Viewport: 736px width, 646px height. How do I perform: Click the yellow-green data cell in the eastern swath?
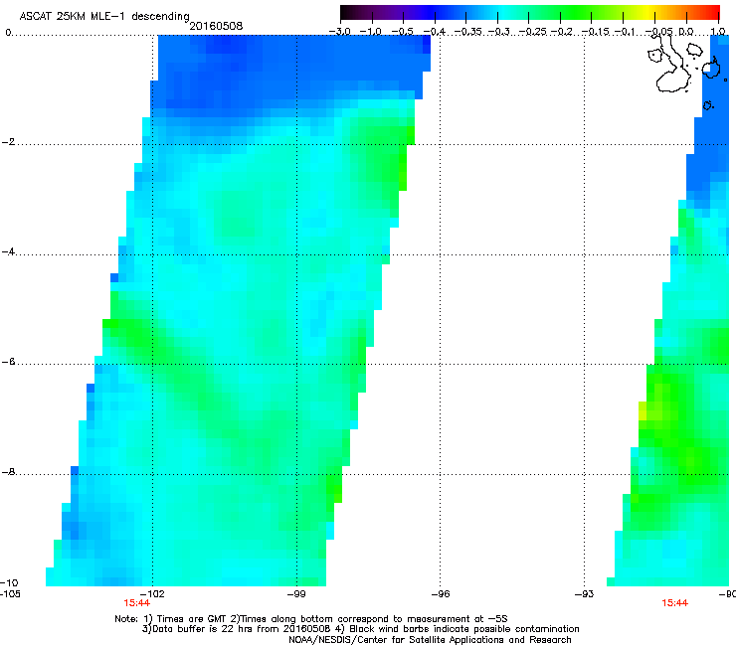[x=643, y=411]
